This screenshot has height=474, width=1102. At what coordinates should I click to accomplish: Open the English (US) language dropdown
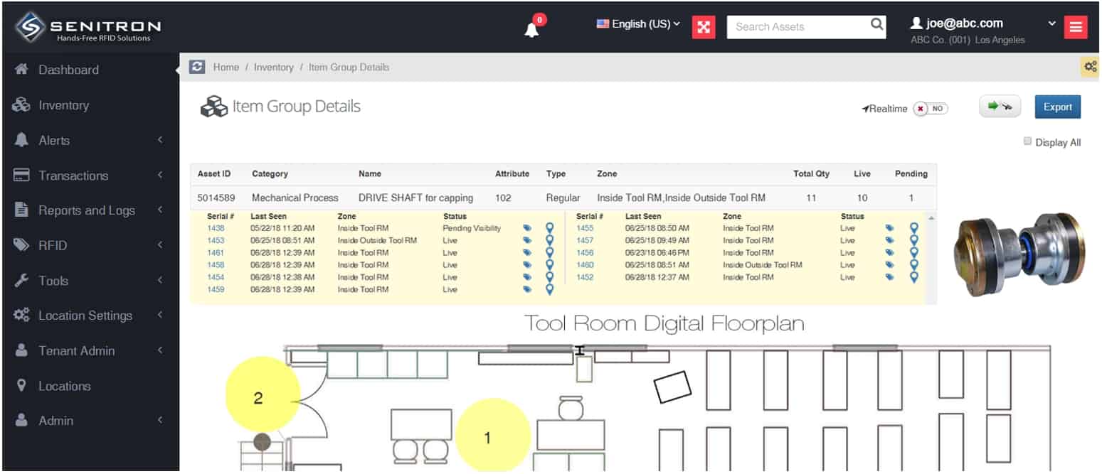tap(638, 24)
